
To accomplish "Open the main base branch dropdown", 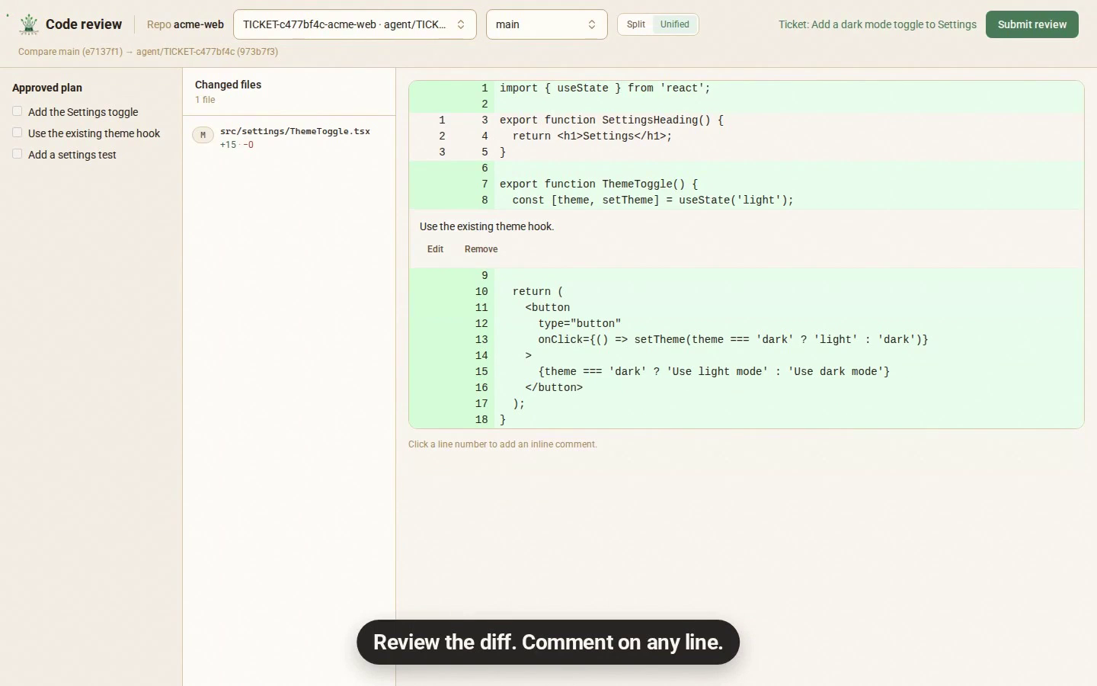I will point(547,24).
